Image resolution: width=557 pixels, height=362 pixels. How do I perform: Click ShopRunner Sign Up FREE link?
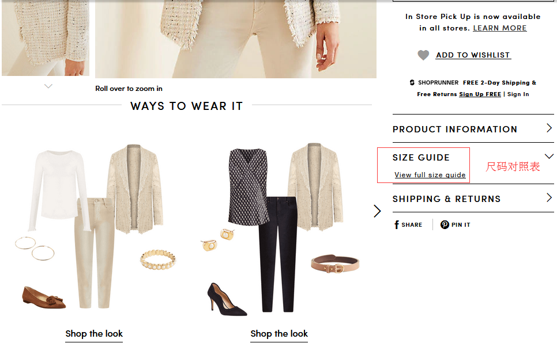pos(480,94)
